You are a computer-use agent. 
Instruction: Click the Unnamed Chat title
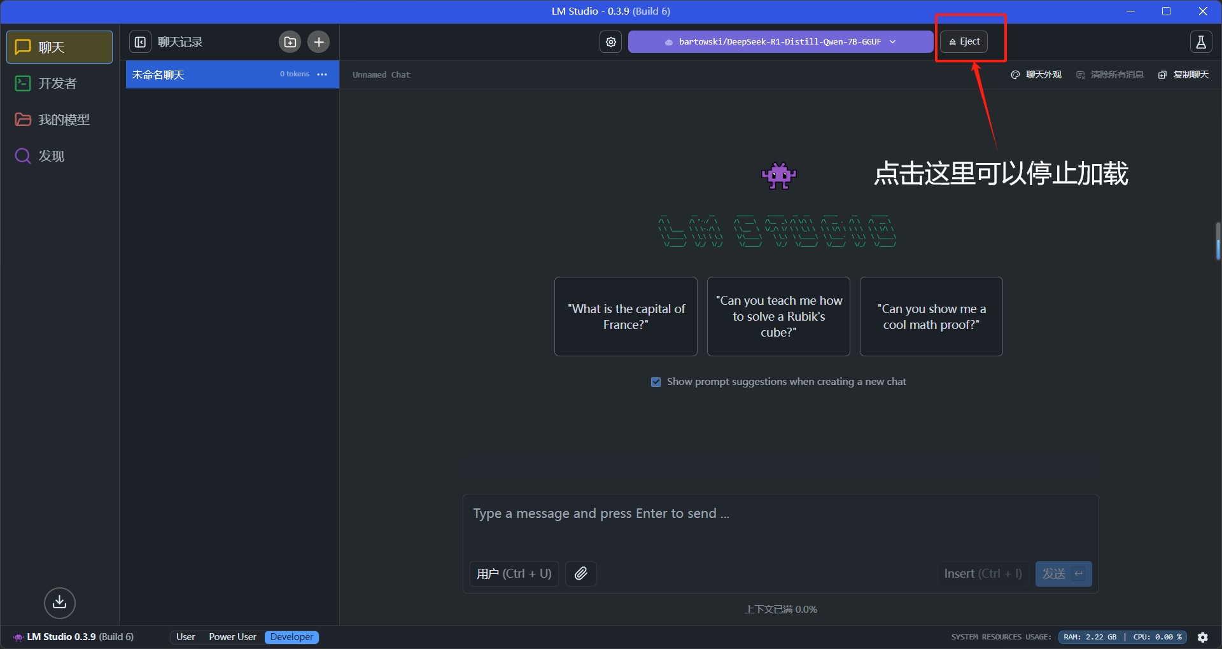pyautogui.click(x=381, y=75)
